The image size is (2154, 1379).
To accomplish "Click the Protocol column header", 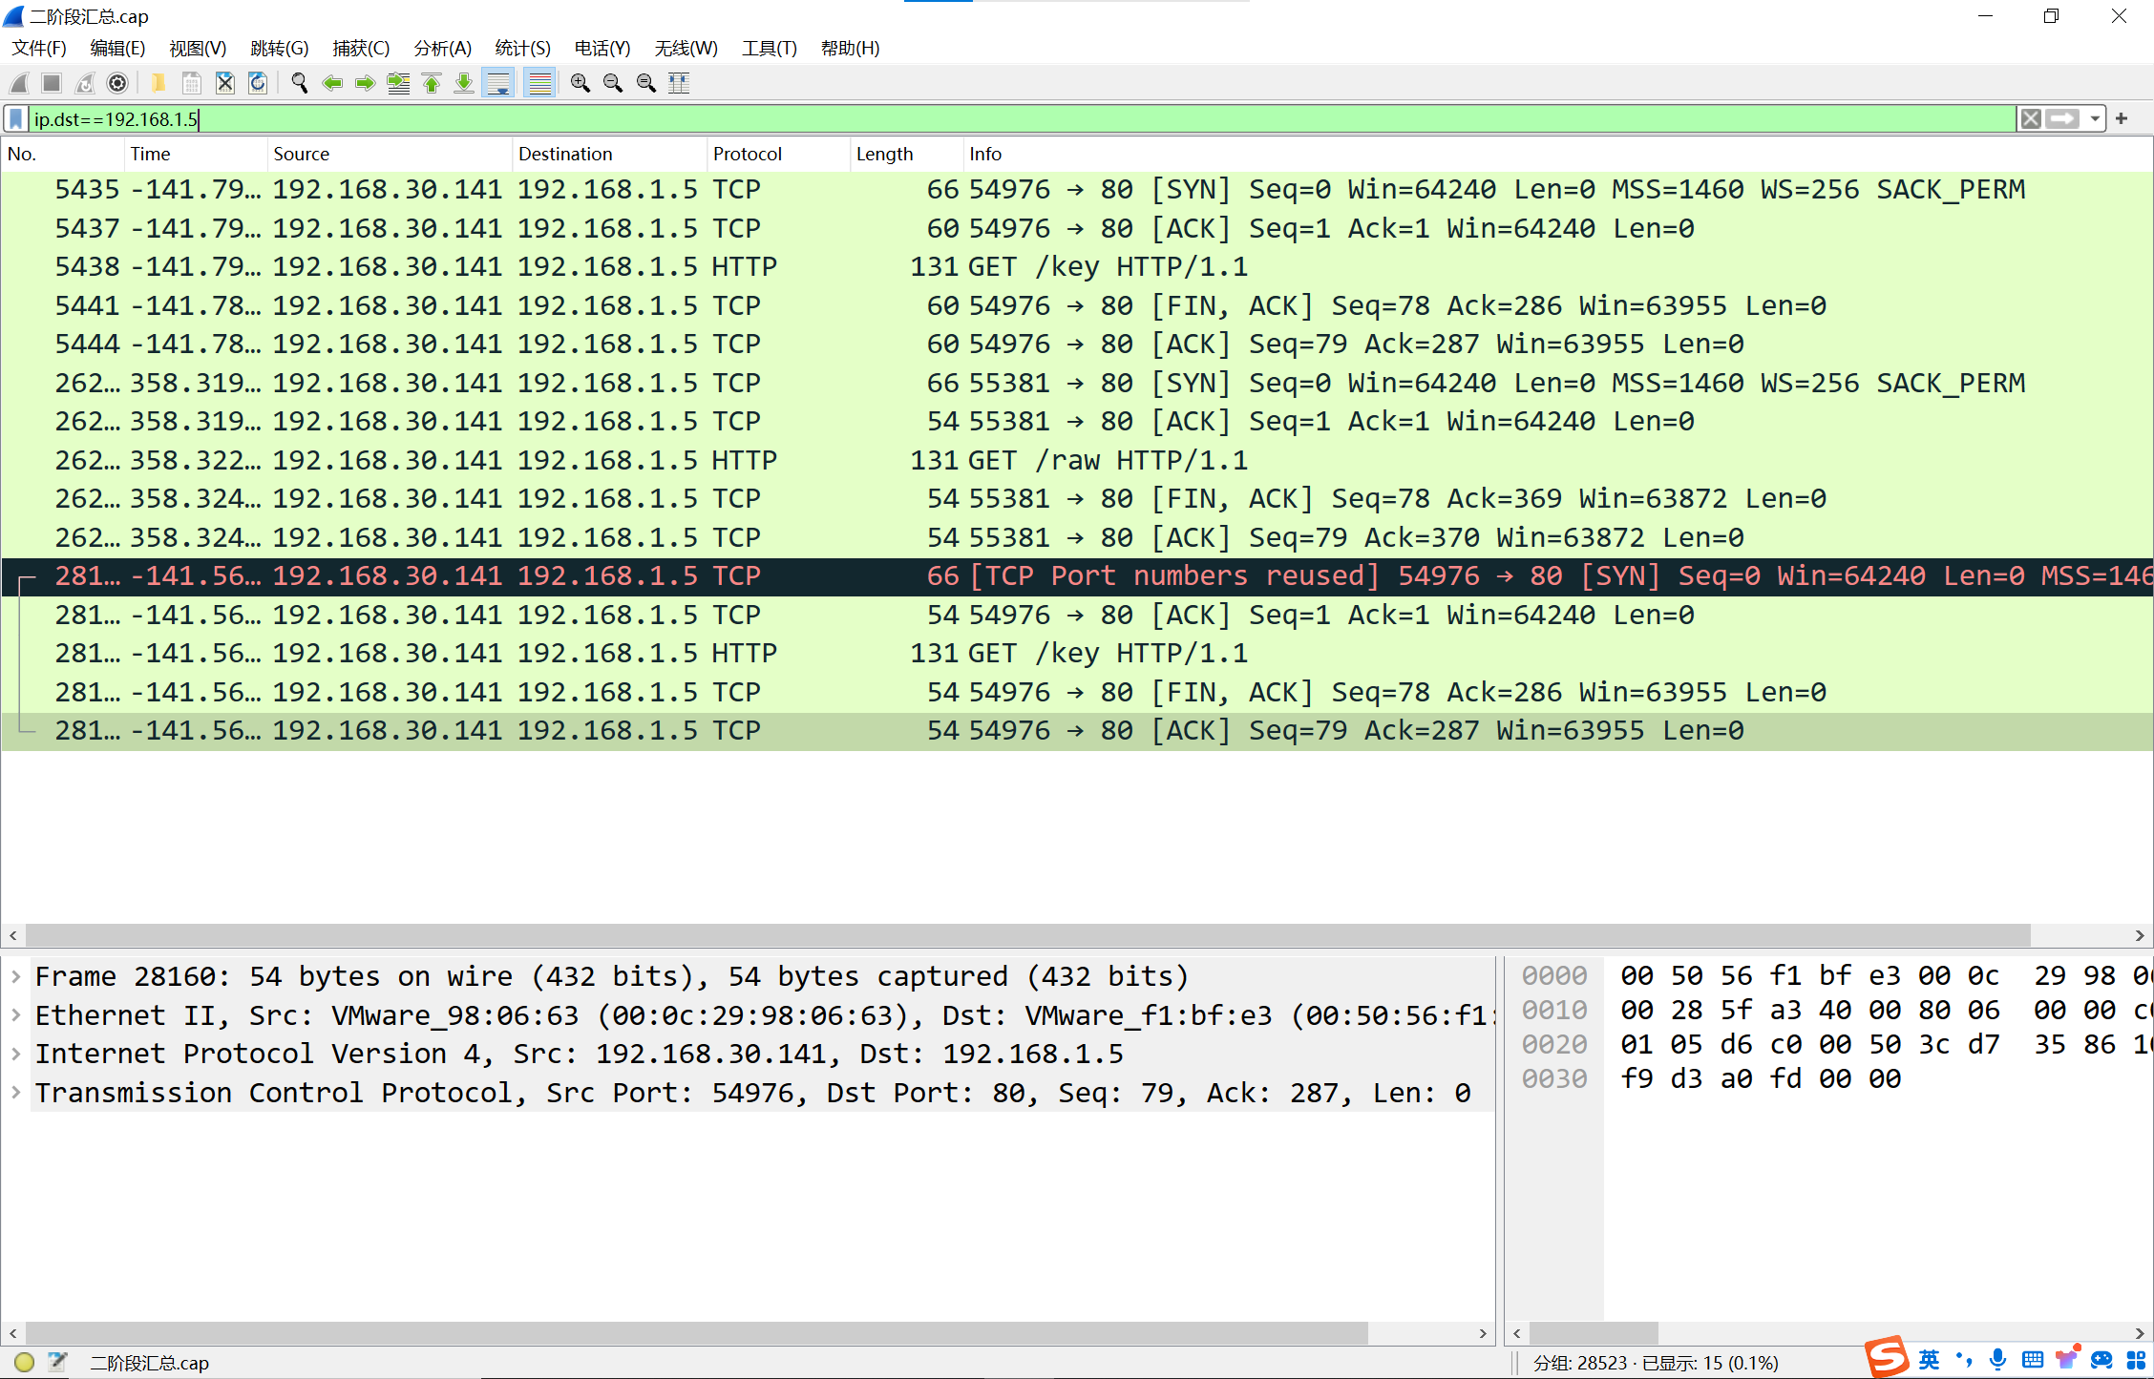I will coord(747,154).
